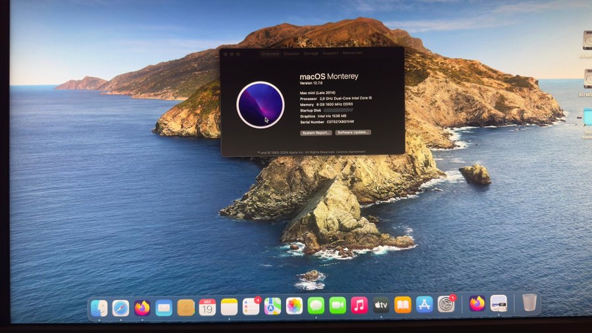The height and width of the screenshot is (333, 592).
Task: Launch Safari from the Dock
Action: click(120, 307)
